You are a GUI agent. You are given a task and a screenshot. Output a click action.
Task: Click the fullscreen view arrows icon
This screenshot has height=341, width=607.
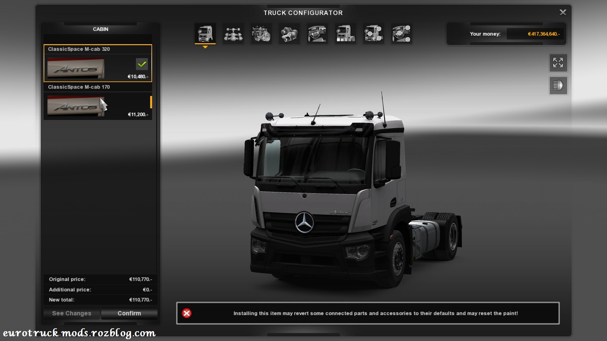coord(558,63)
